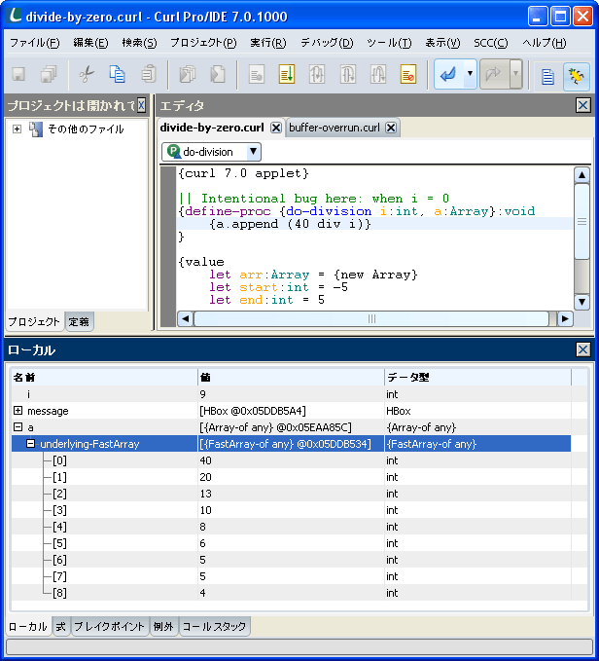Switch to the コール スタック tab
Viewport: 599px width, 661px height.
click(214, 626)
